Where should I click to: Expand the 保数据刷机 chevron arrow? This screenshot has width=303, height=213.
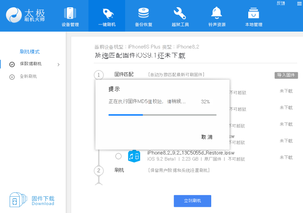(x=58, y=65)
